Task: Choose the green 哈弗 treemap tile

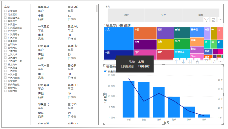Action: [182, 44]
